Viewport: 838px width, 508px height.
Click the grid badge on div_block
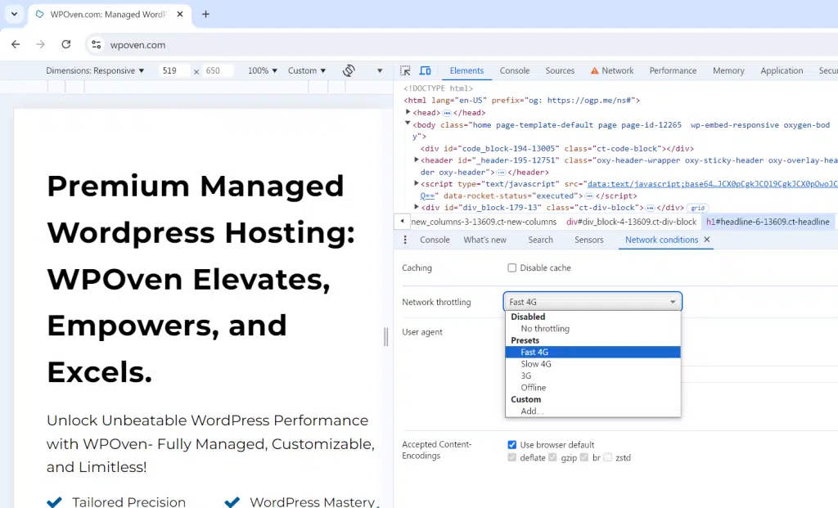click(697, 208)
